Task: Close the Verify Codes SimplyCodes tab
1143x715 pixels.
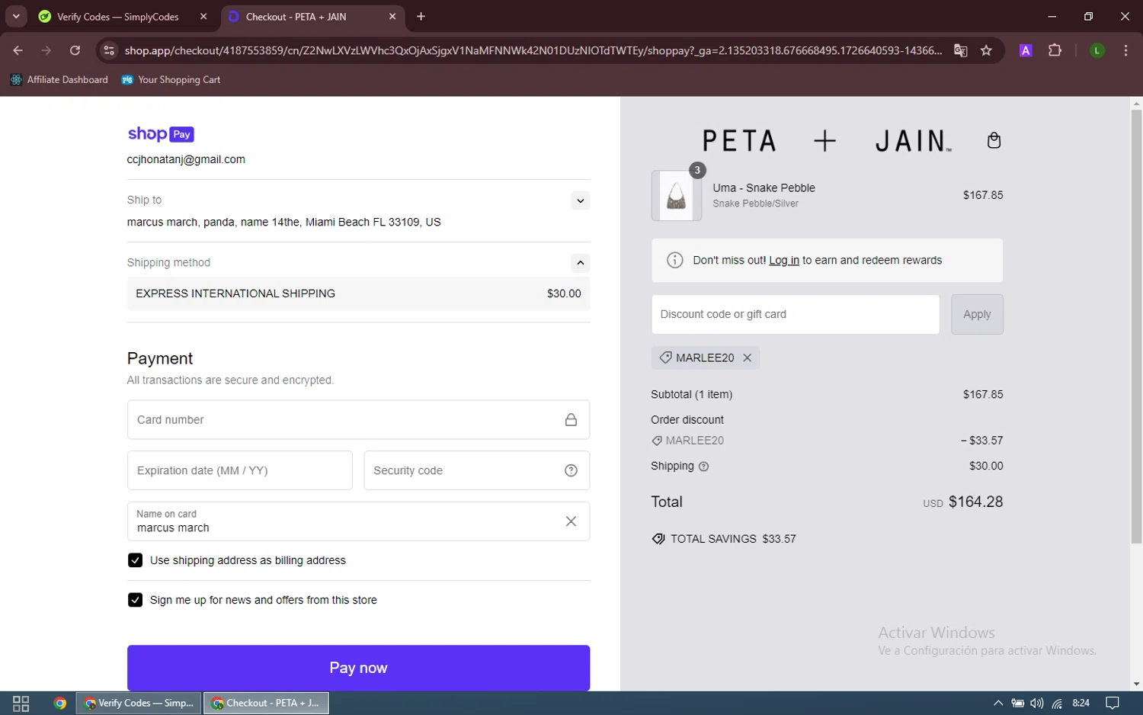Action: click(203, 16)
